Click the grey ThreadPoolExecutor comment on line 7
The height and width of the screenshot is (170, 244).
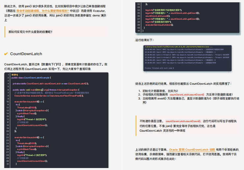coord(52,93)
